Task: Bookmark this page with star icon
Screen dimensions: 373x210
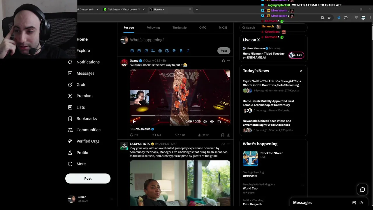Action: 329,18
